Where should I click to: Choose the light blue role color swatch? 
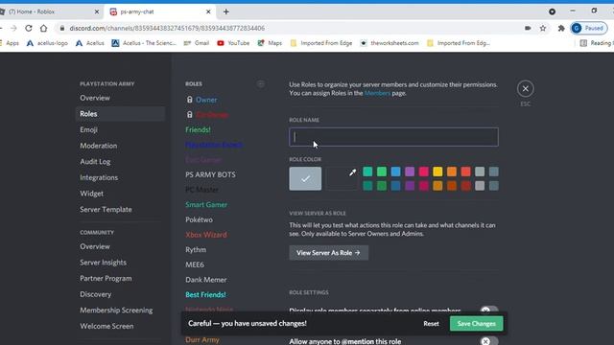tap(395, 172)
